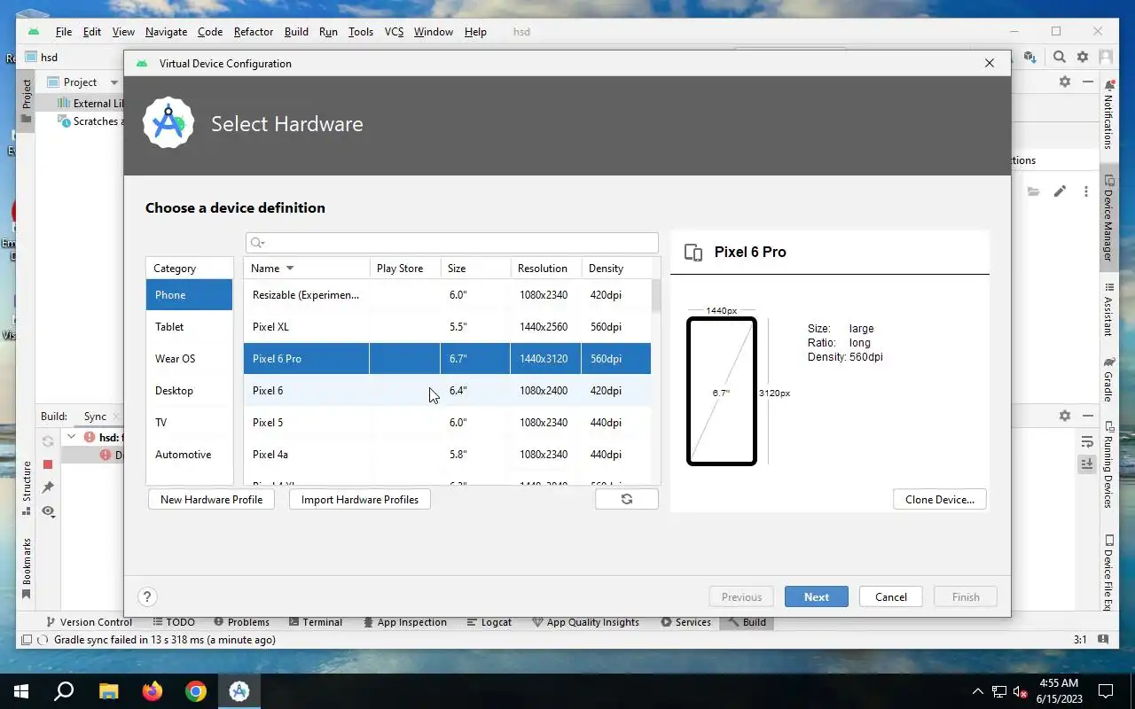The image size is (1135, 709).
Task: Open the Device Manager three-dots menu
Action: pyautogui.click(x=1085, y=191)
